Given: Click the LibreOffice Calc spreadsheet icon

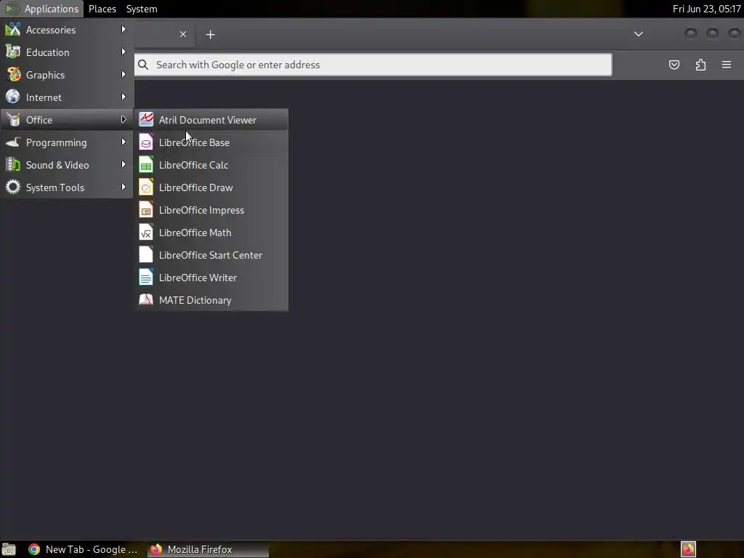Looking at the screenshot, I should click(146, 165).
